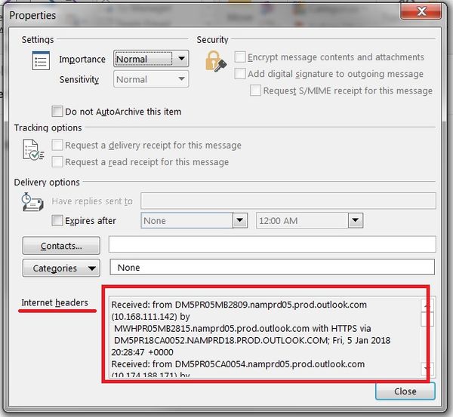This screenshot has height=417, width=453.
Task: Click the categories field showing None
Action: [x=272, y=267]
